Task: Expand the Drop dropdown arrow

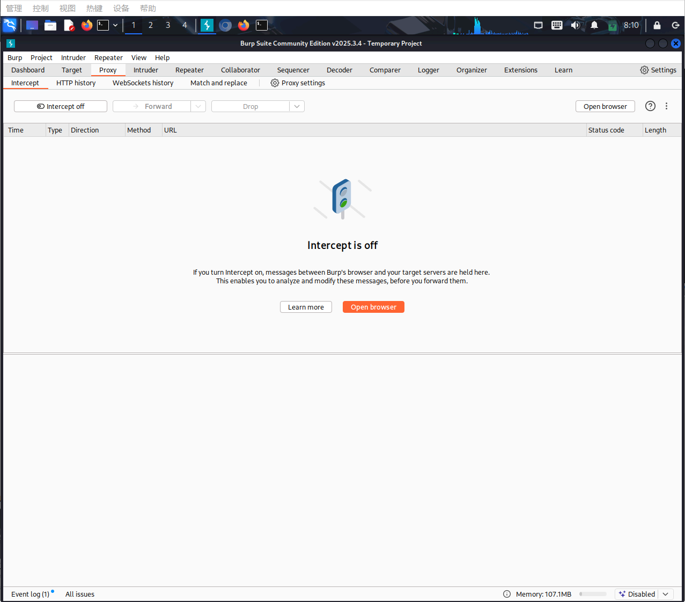Action: tap(297, 106)
